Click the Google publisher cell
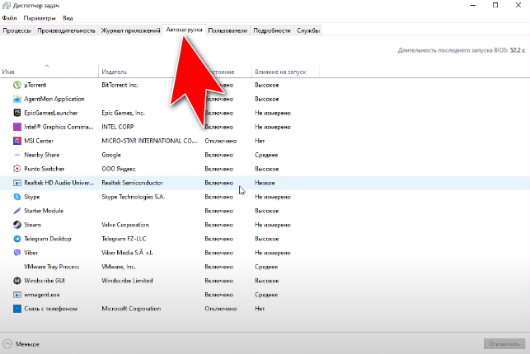This screenshot has width=530, height=354. click(111, 155)
